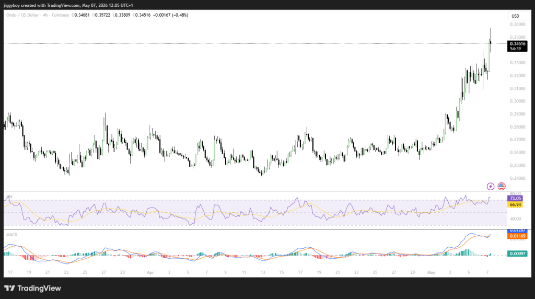Open the USD currency selector
Screen dimensions: 535x299
click(515, 16)
